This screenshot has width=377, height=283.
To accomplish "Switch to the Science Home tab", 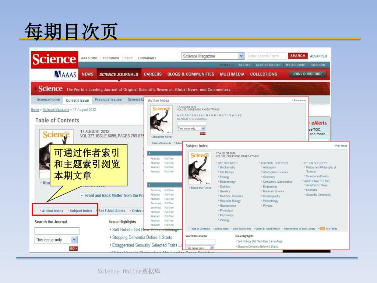I will coord(48,99).
